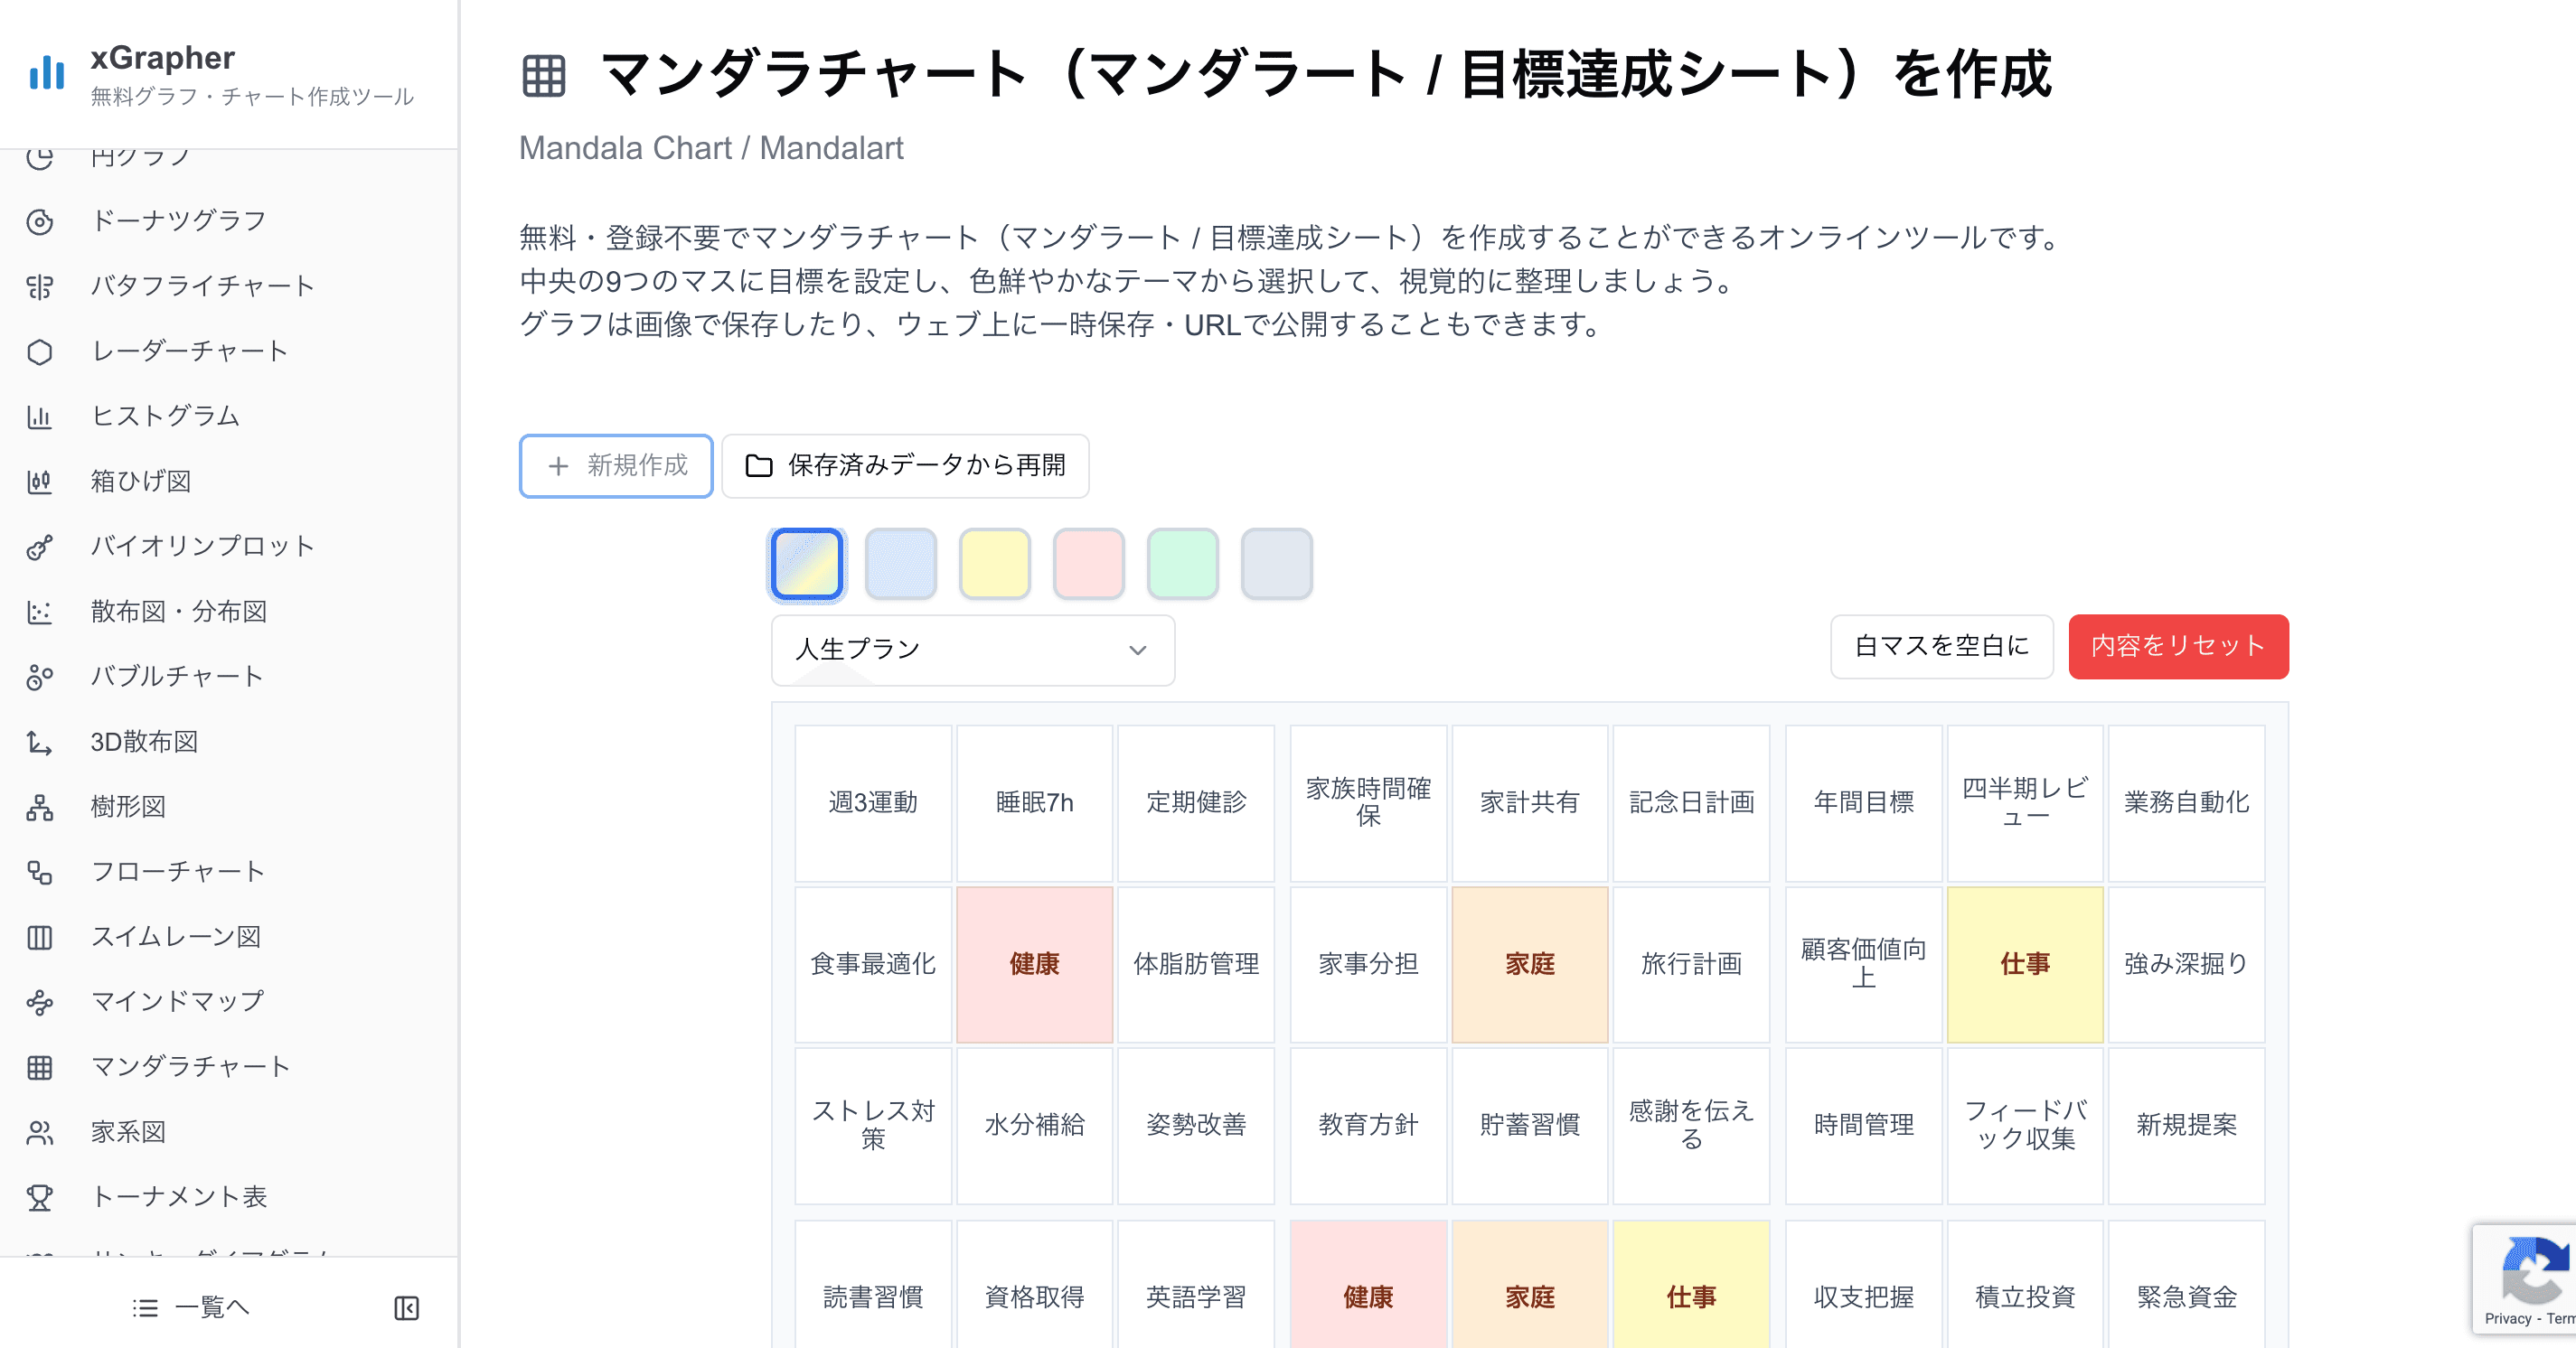This screenshot has width=2576, height=1348.
Task: Select the フローチャート icon
Action: point(40,873)
